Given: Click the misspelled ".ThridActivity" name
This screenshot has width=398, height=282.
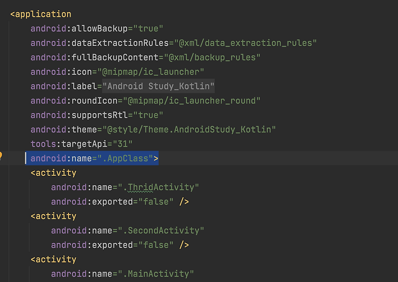Looking at the screenshot, I should click(158, 188).
